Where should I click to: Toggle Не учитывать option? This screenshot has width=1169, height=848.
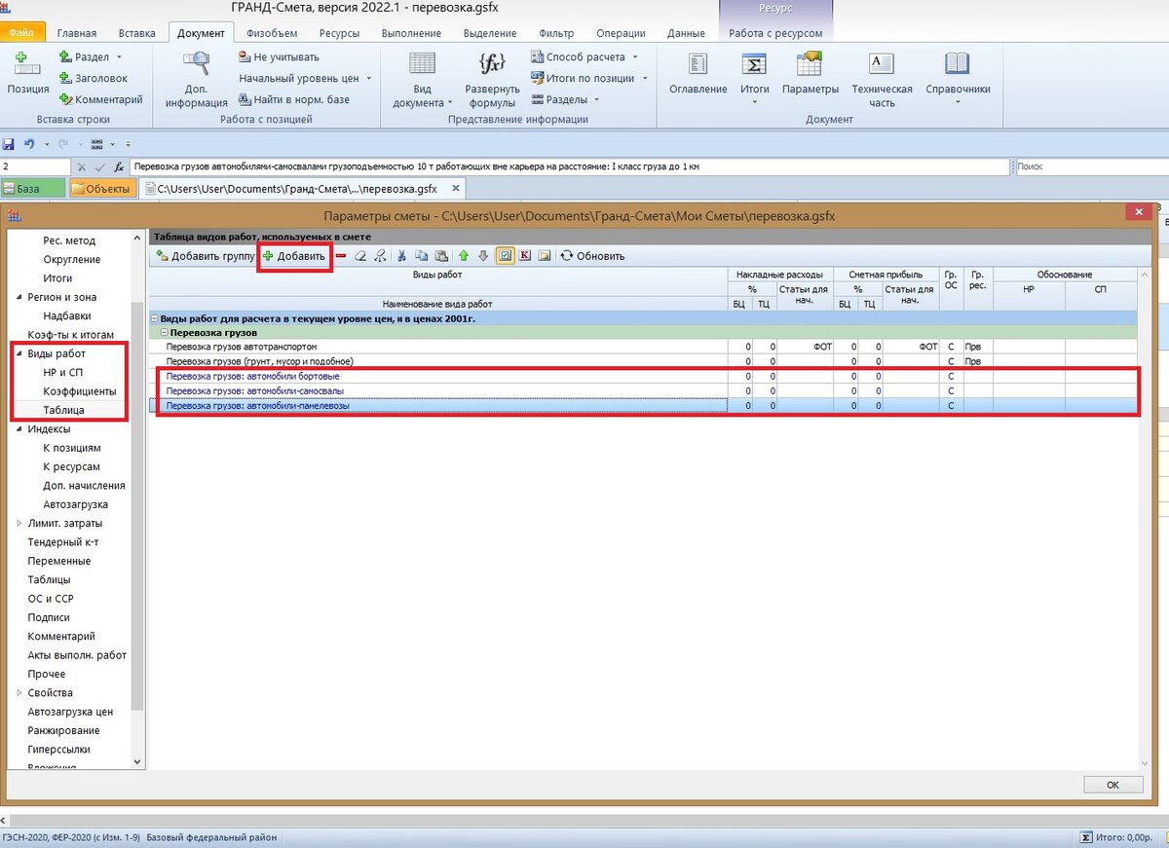click(279, 57)
